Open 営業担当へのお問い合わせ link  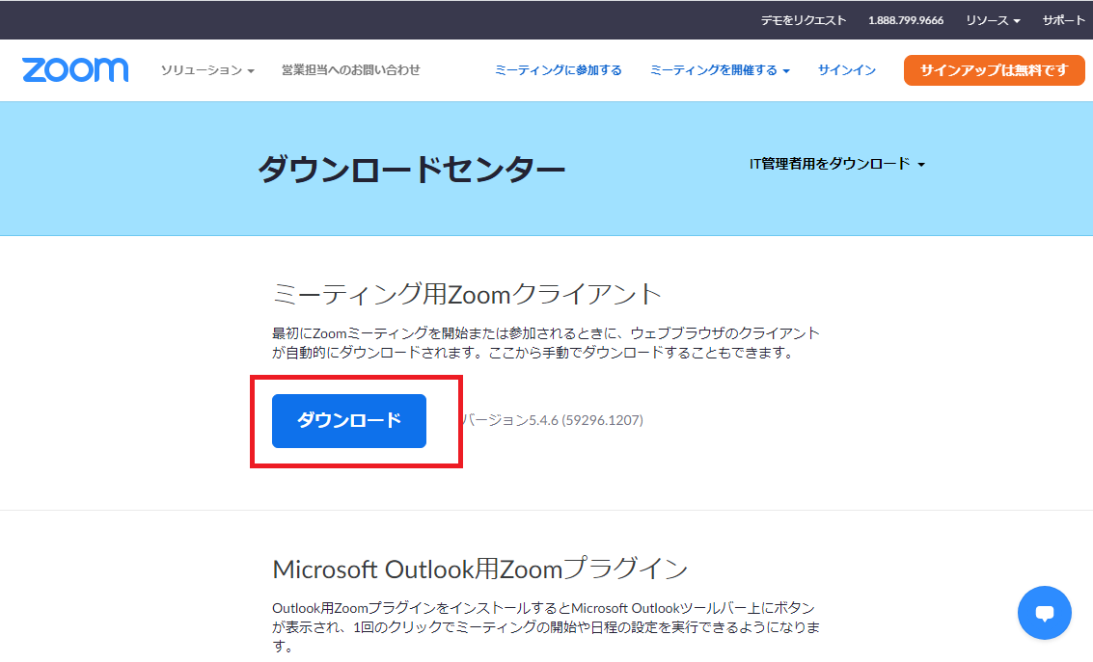(x=350, y=69)
